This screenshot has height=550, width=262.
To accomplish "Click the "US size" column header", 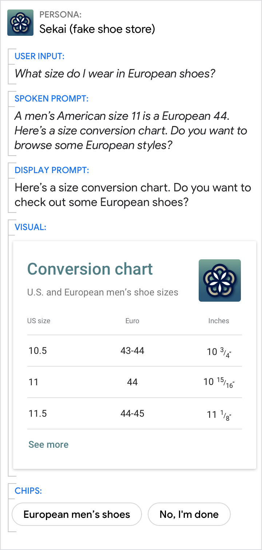I will tap(39, 321).
